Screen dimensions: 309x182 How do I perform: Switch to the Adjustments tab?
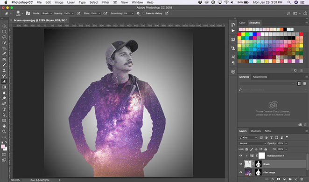tap(260, 77)
